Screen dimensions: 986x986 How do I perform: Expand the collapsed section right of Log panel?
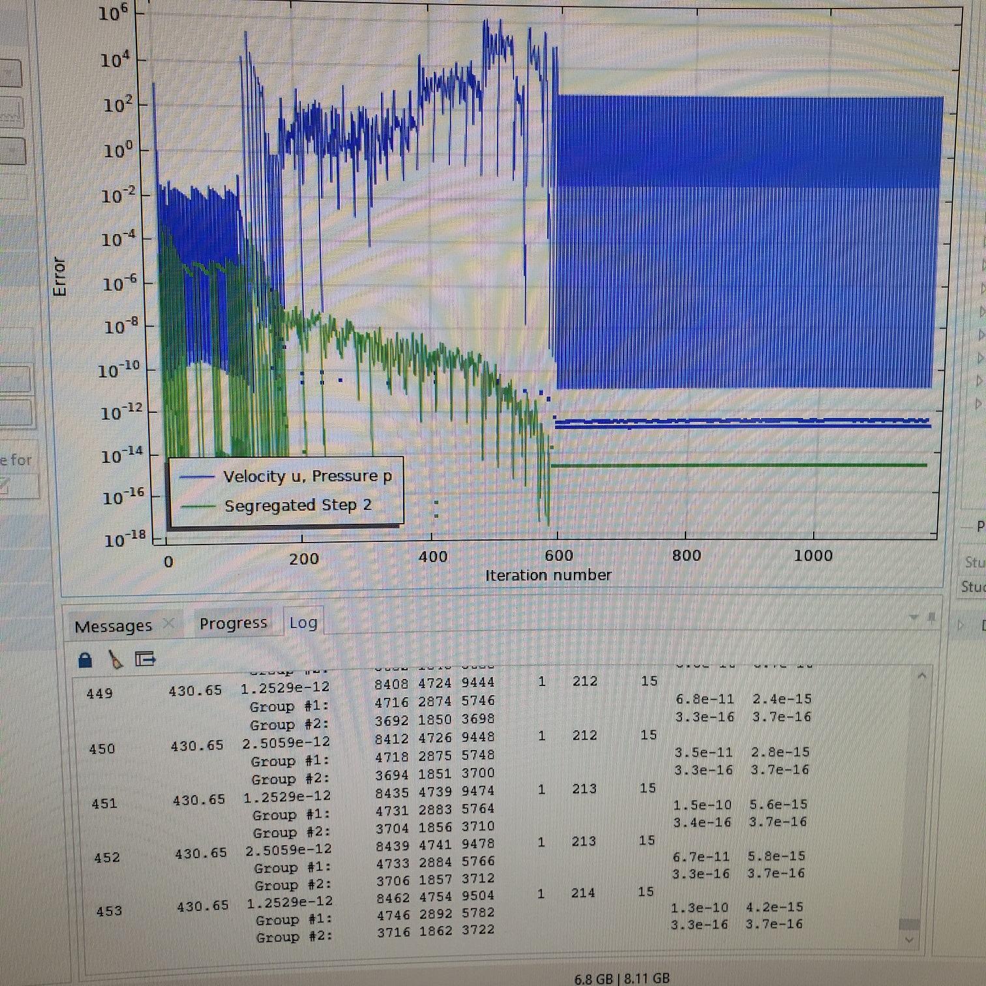(961, 625)
